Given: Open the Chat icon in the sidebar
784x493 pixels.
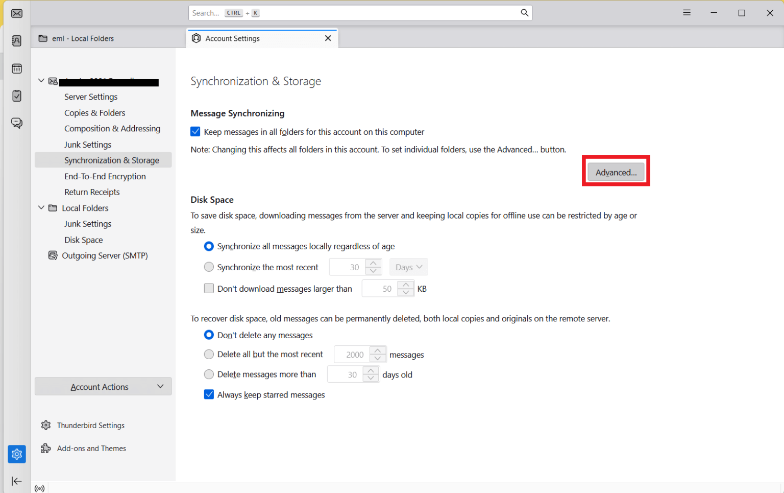Looking at the screenshot, I should coord(17,123).
